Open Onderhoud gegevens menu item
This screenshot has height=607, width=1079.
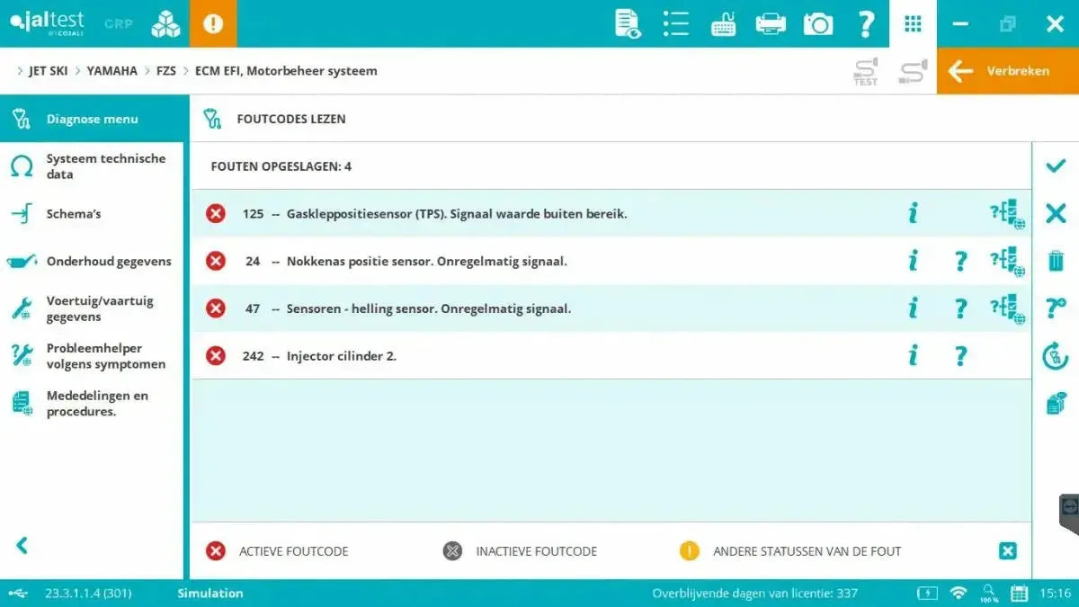pos(108,261)
